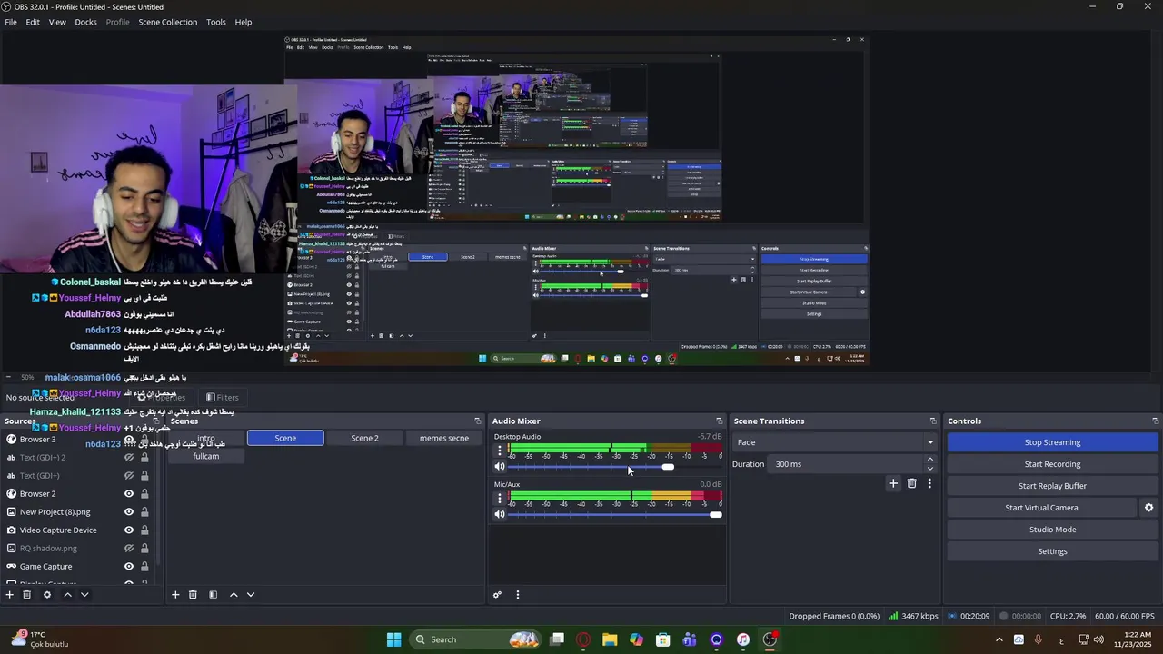The height and width of the screenshot is (654, 1163).
Task: Open the View menu
Action: (x=57, y=22)
